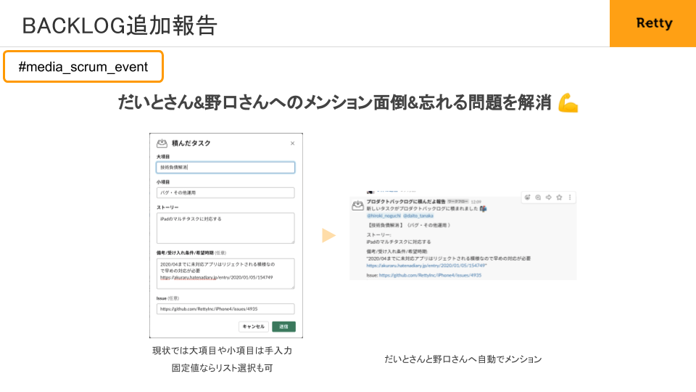This screenshot has height=392, width=696.
Task: Click the workflow inbox avatar in Slack message
Action: pyautogui.click(x=357, y=205)
